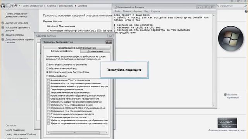Expand breadcrumb arrow after Система и безопасность
248x139 pixels.
click(76, 6)
